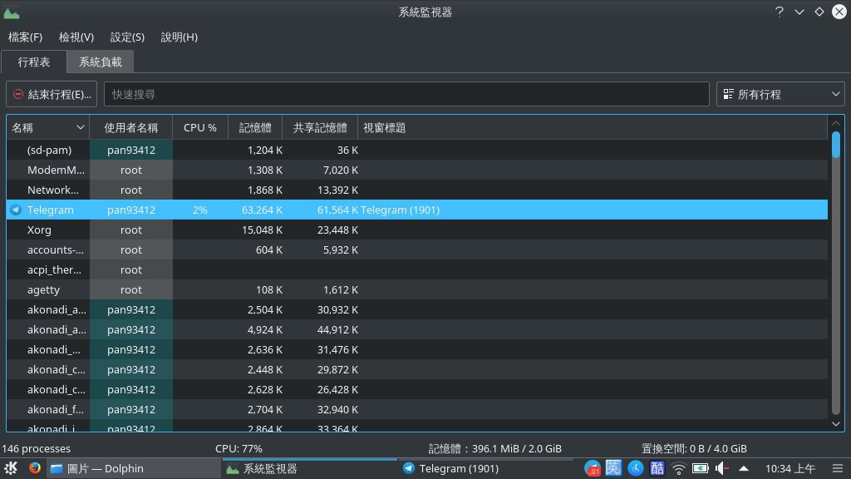Select the akonadi_f... process row
Screen dimensions: 851x479
(x=417, y=409)
